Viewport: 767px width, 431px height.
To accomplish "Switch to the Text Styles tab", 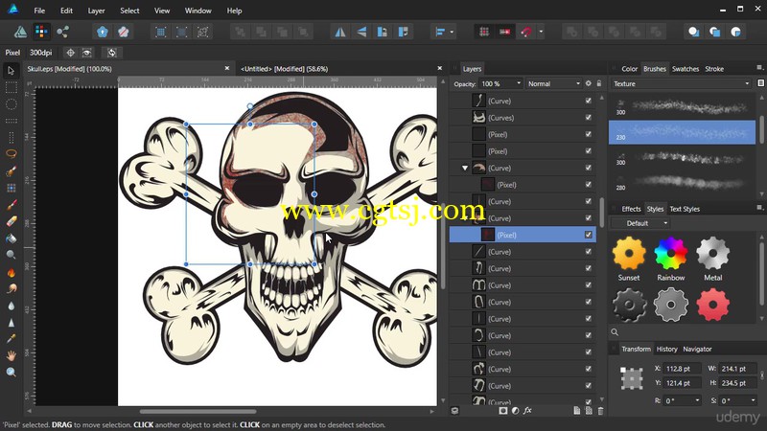I will pos(685,209).
